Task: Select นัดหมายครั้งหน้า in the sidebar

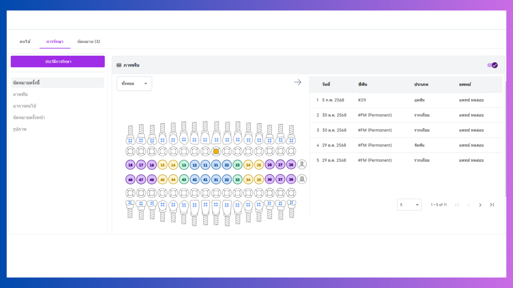Action: (x=29, y=117)
